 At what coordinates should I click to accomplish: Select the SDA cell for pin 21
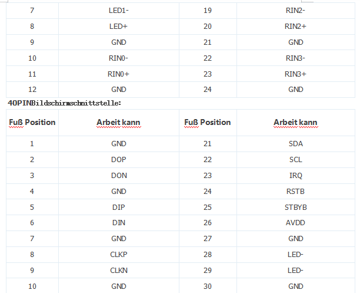[x=295, y=143]
